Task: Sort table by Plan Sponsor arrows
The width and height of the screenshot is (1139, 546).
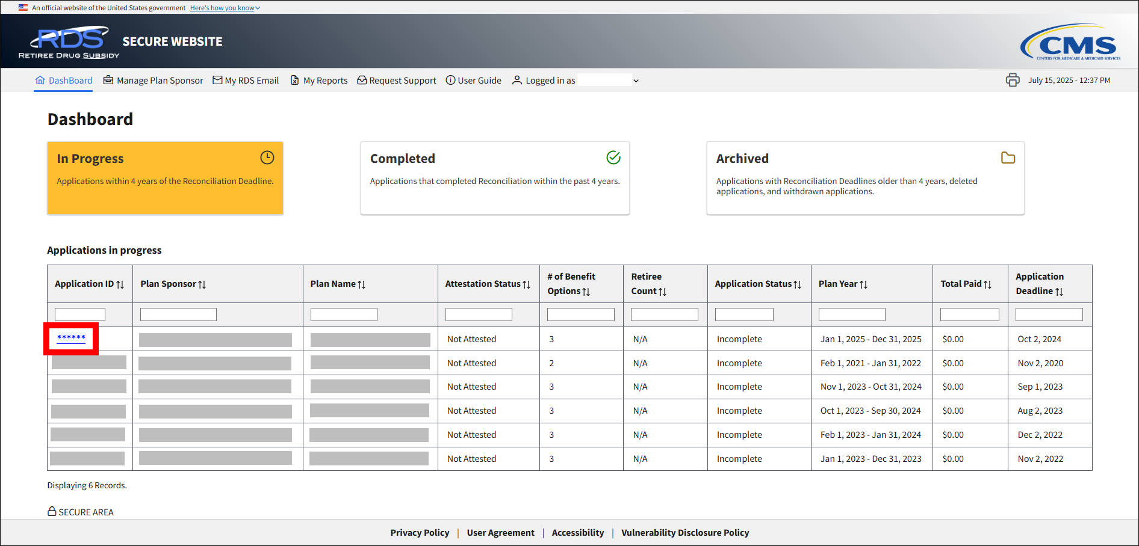Action: point(202,284)
